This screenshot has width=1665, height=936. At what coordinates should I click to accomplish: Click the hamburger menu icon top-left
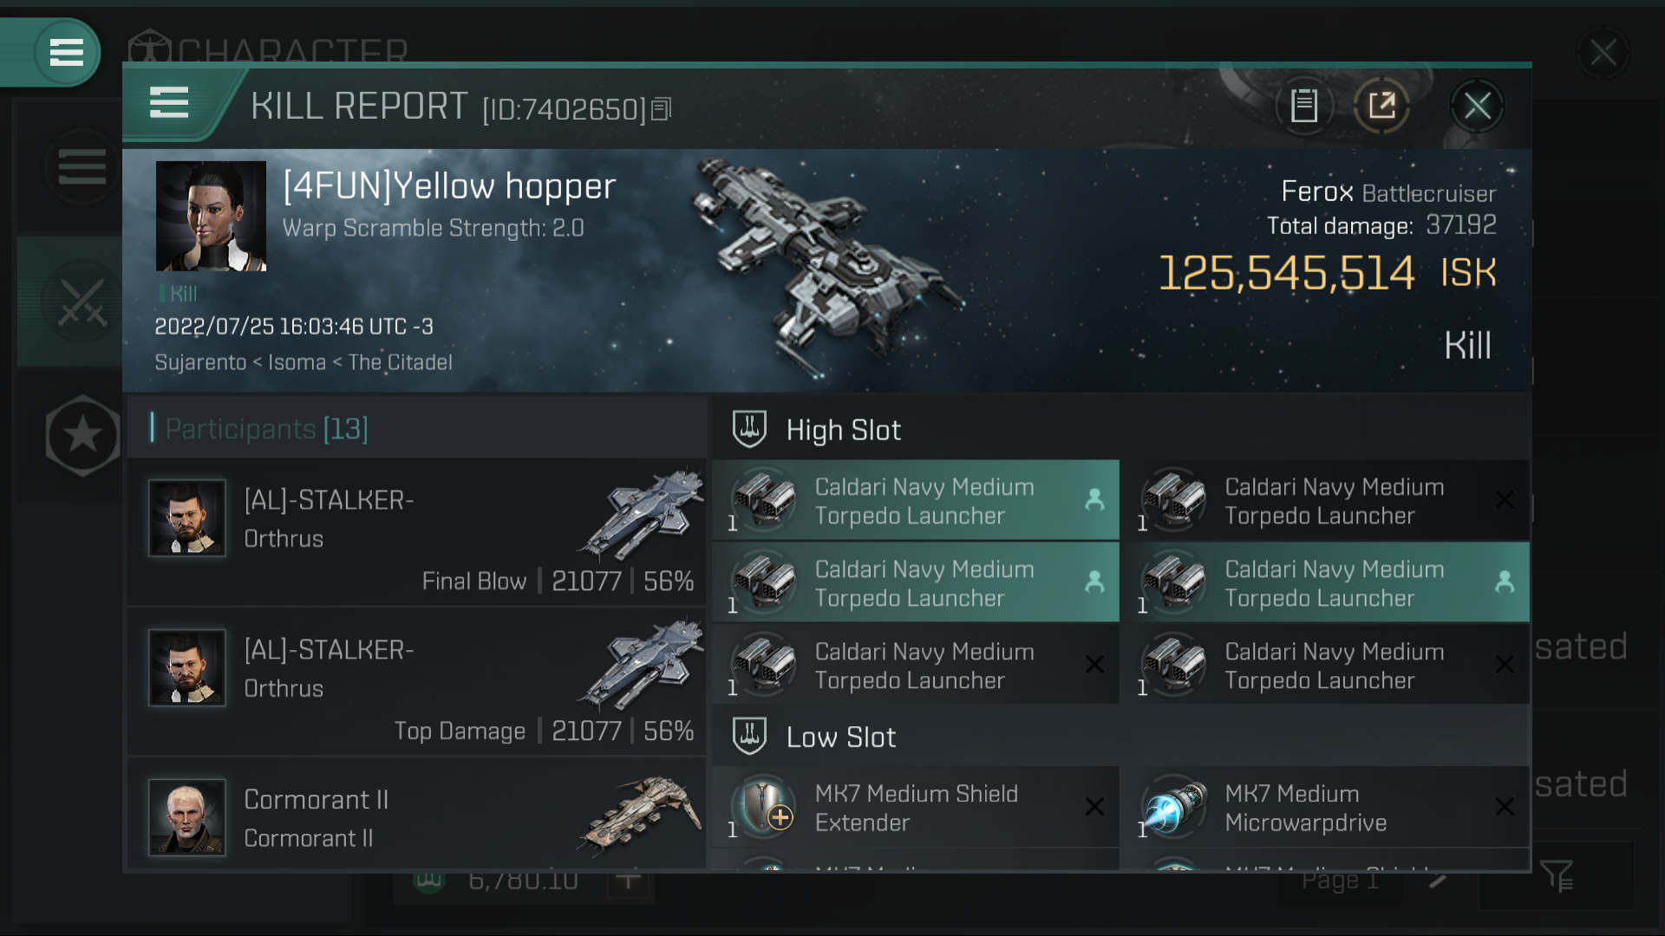[64, 51]
